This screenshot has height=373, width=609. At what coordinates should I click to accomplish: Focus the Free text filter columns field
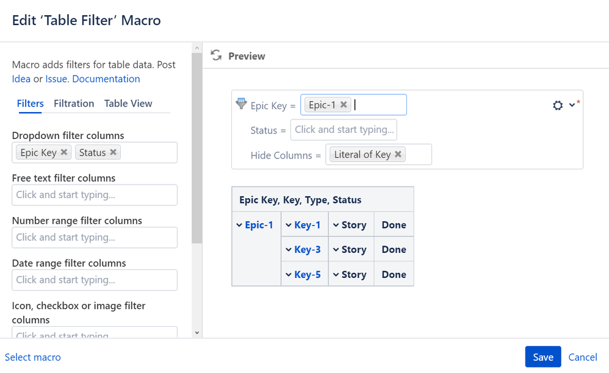click(x=95, y=195)
